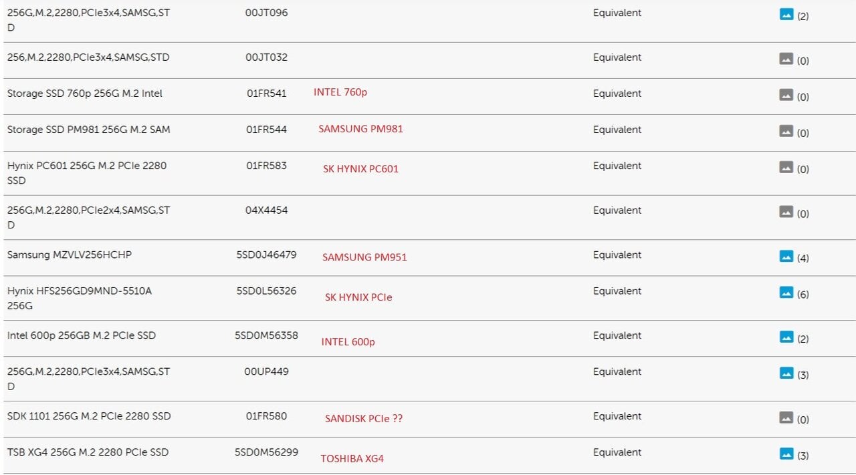Viewport: 856px width, 475px height.
Task: View six images for Hynix HFS256GD9MND
Action: click(x=786, y=293)
